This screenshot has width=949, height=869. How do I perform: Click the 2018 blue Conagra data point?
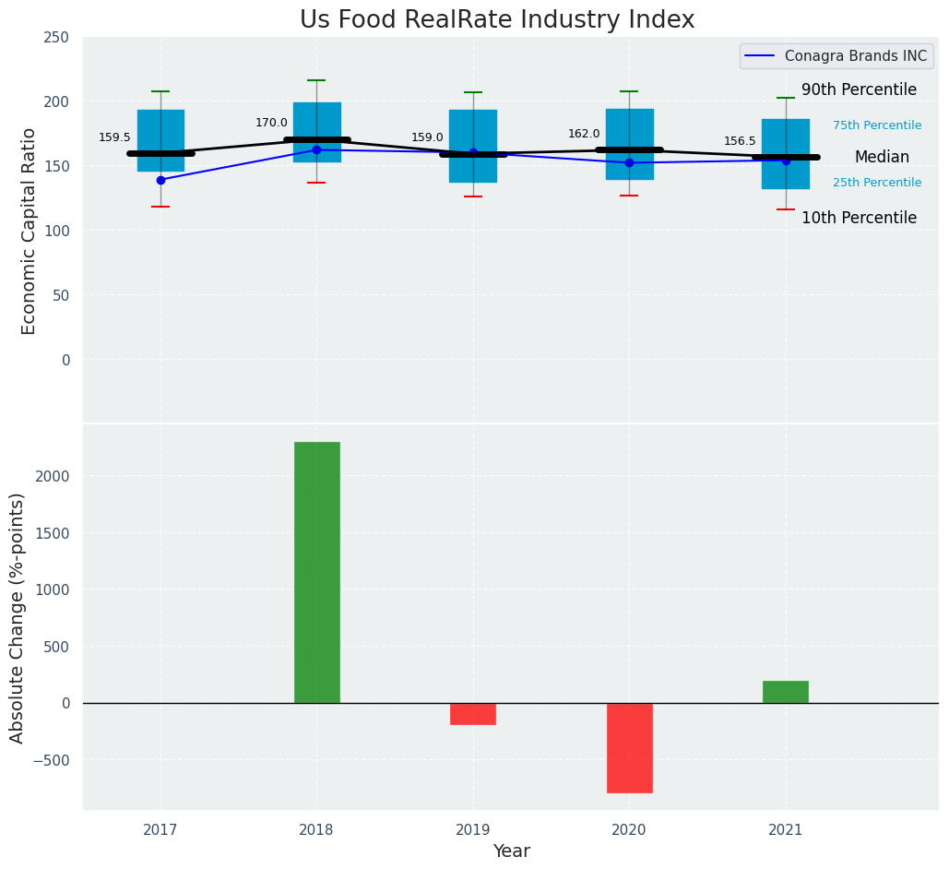tap(316, 149)
